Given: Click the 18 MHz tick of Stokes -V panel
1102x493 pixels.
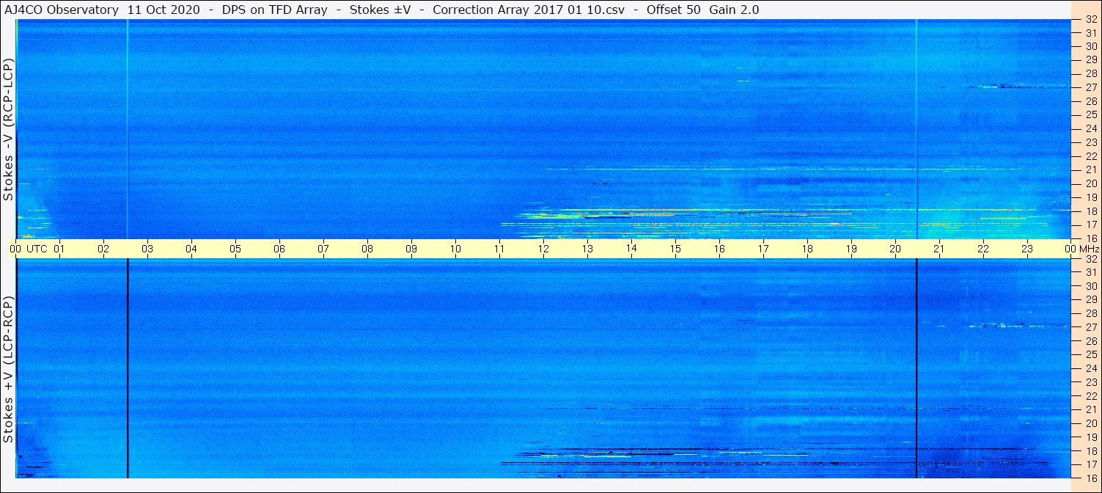Looking at the screenshot, I should pyautogui.click(x=1090, y=211).
